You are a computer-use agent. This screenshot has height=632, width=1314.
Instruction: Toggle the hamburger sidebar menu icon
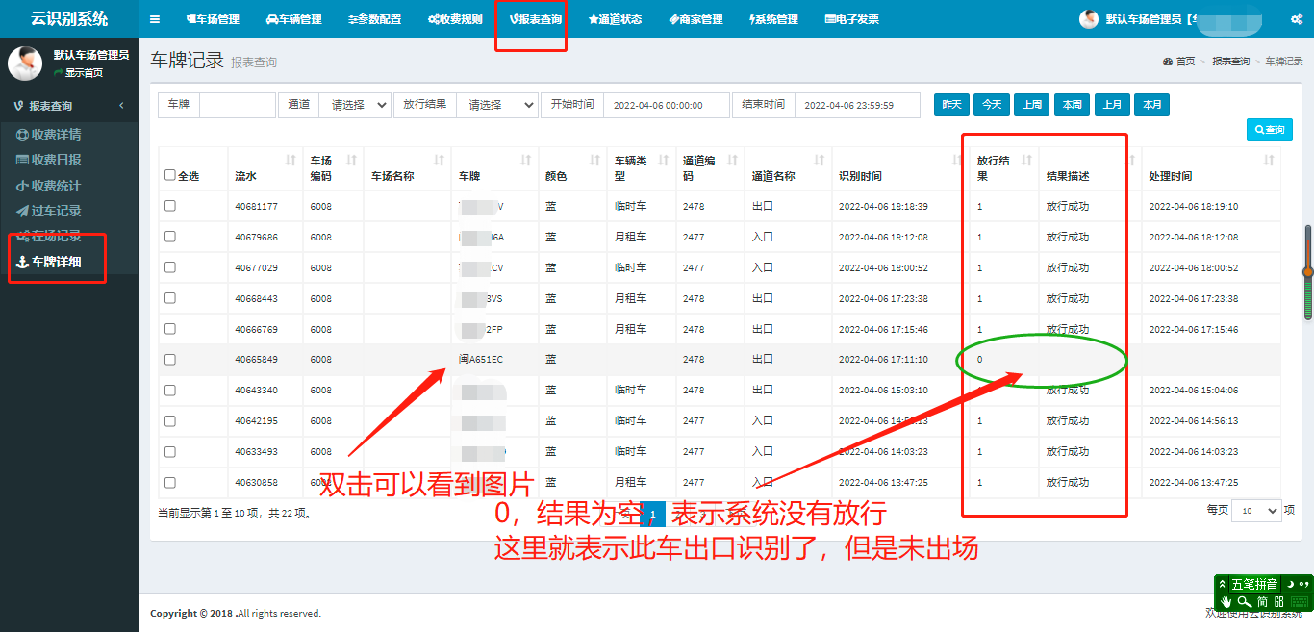tap(155, 19)
